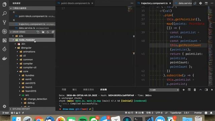Click feedback smiley in status bar
215x121 pixels.
(x=206, y=113)
